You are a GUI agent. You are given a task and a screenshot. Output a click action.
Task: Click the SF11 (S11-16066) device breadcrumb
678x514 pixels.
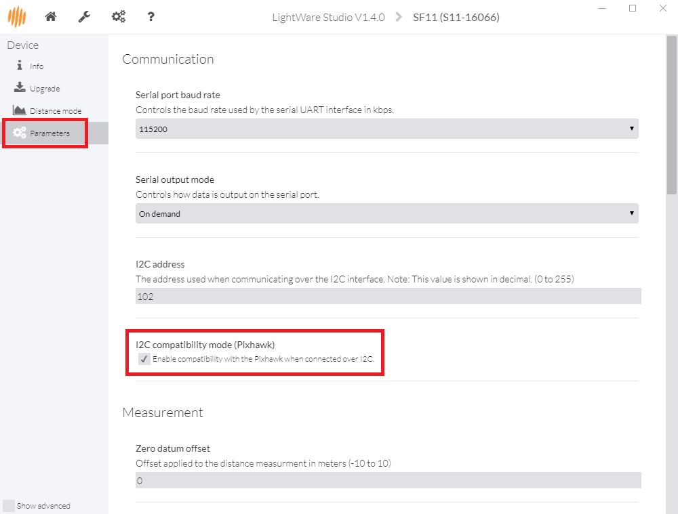pyautogui.click(x=456, y=18)
